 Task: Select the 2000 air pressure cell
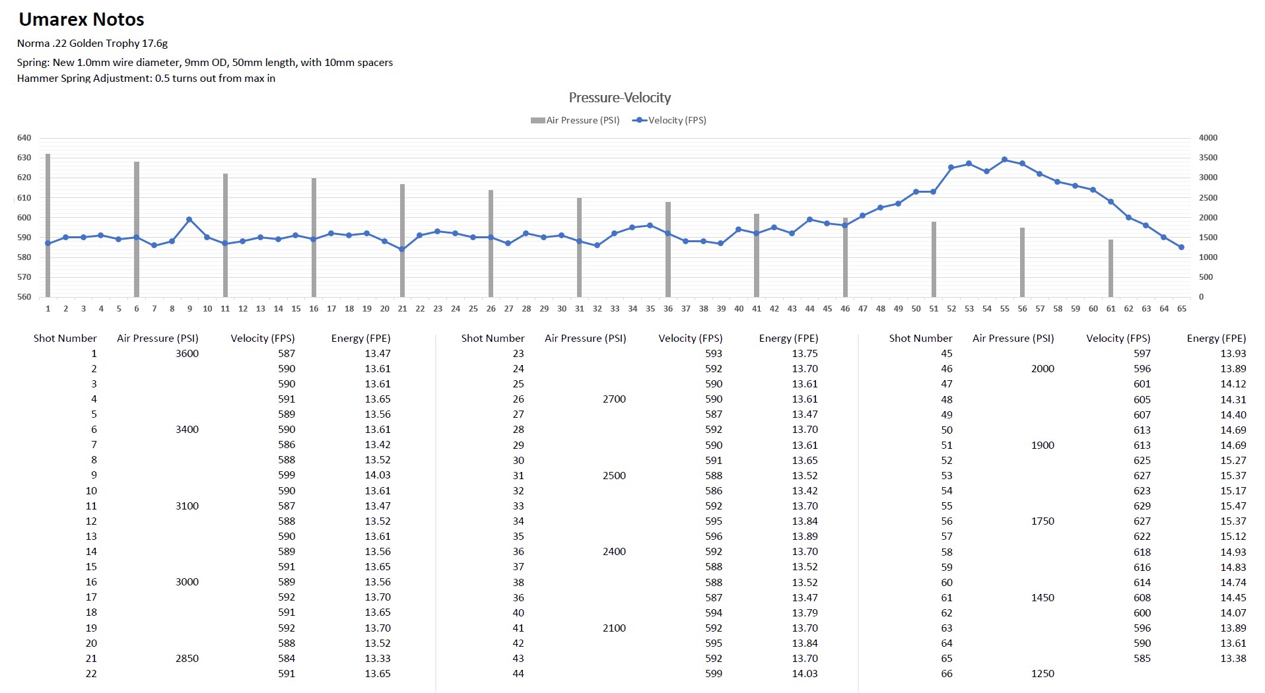(x=1043, y=369)
